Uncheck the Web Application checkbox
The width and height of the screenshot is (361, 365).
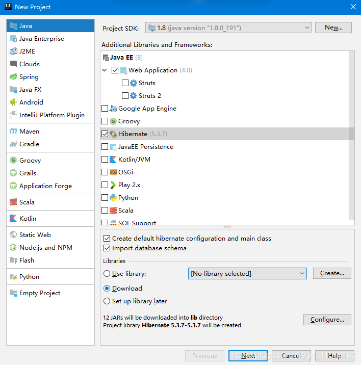[x=115, y=70]
